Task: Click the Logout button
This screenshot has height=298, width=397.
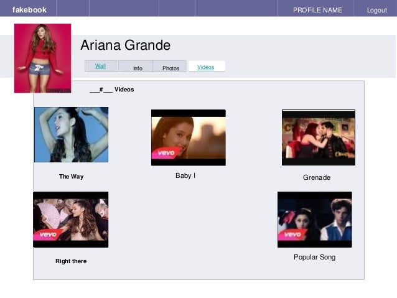Action: click(377, 11)
